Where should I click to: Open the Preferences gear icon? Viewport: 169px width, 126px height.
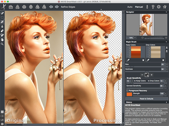(159, 6)
